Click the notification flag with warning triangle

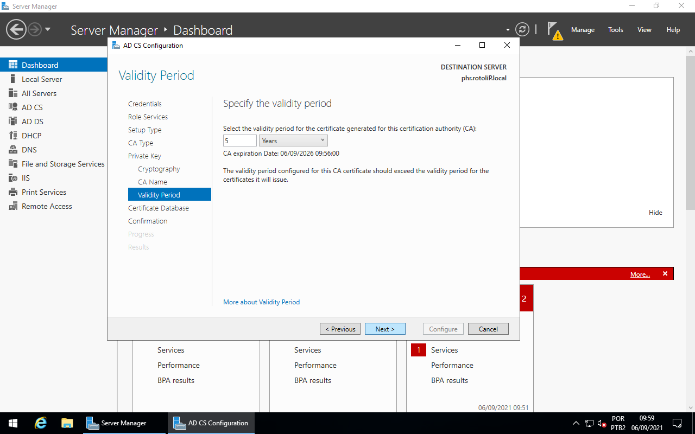pos(554,29)
